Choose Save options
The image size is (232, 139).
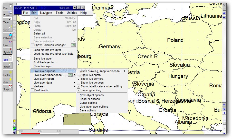(x=102, y=110)
